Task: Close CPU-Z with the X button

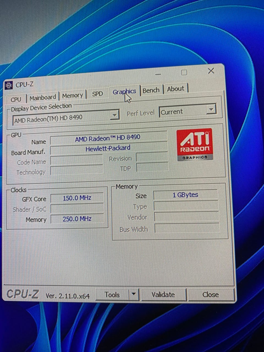Action: pyautogui.click(x=211, y=71)
